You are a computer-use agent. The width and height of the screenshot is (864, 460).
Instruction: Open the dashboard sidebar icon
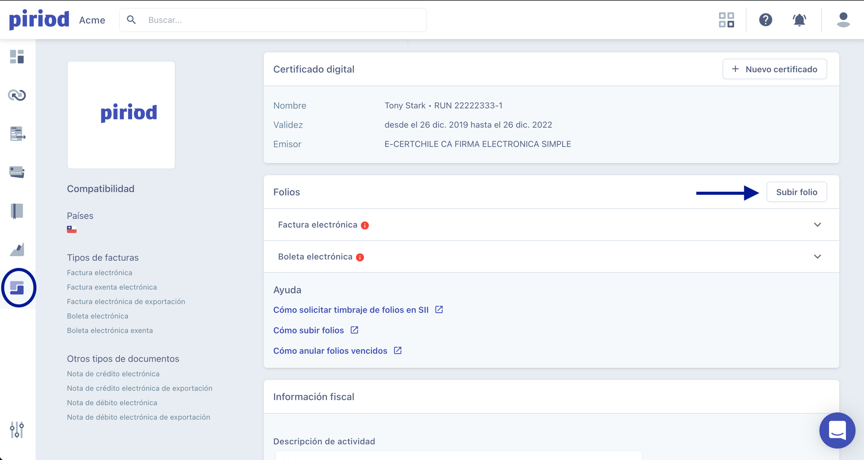click(x=17, y=57)
